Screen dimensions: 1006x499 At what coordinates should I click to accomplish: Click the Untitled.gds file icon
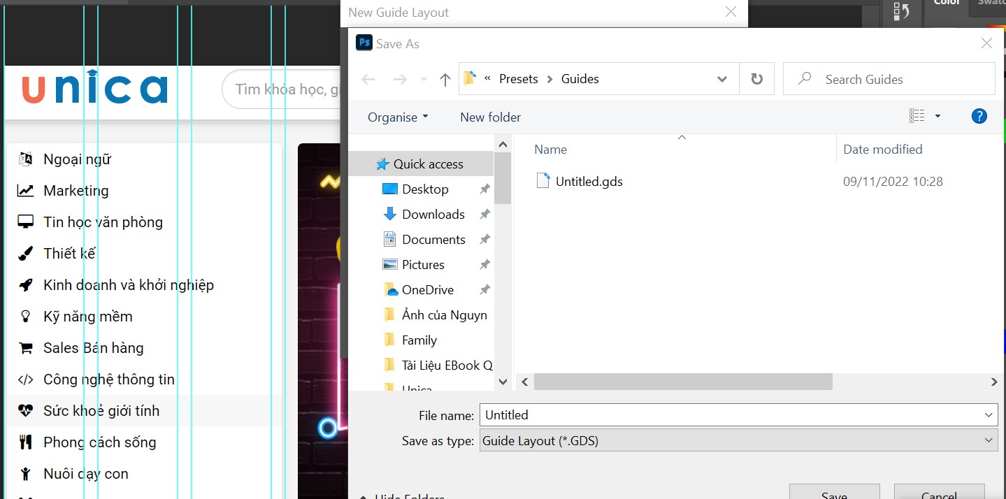(x=543, y=180)
